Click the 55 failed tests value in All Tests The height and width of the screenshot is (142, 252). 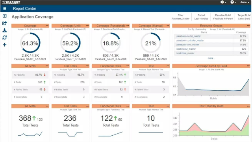click(x=41, y=90)
